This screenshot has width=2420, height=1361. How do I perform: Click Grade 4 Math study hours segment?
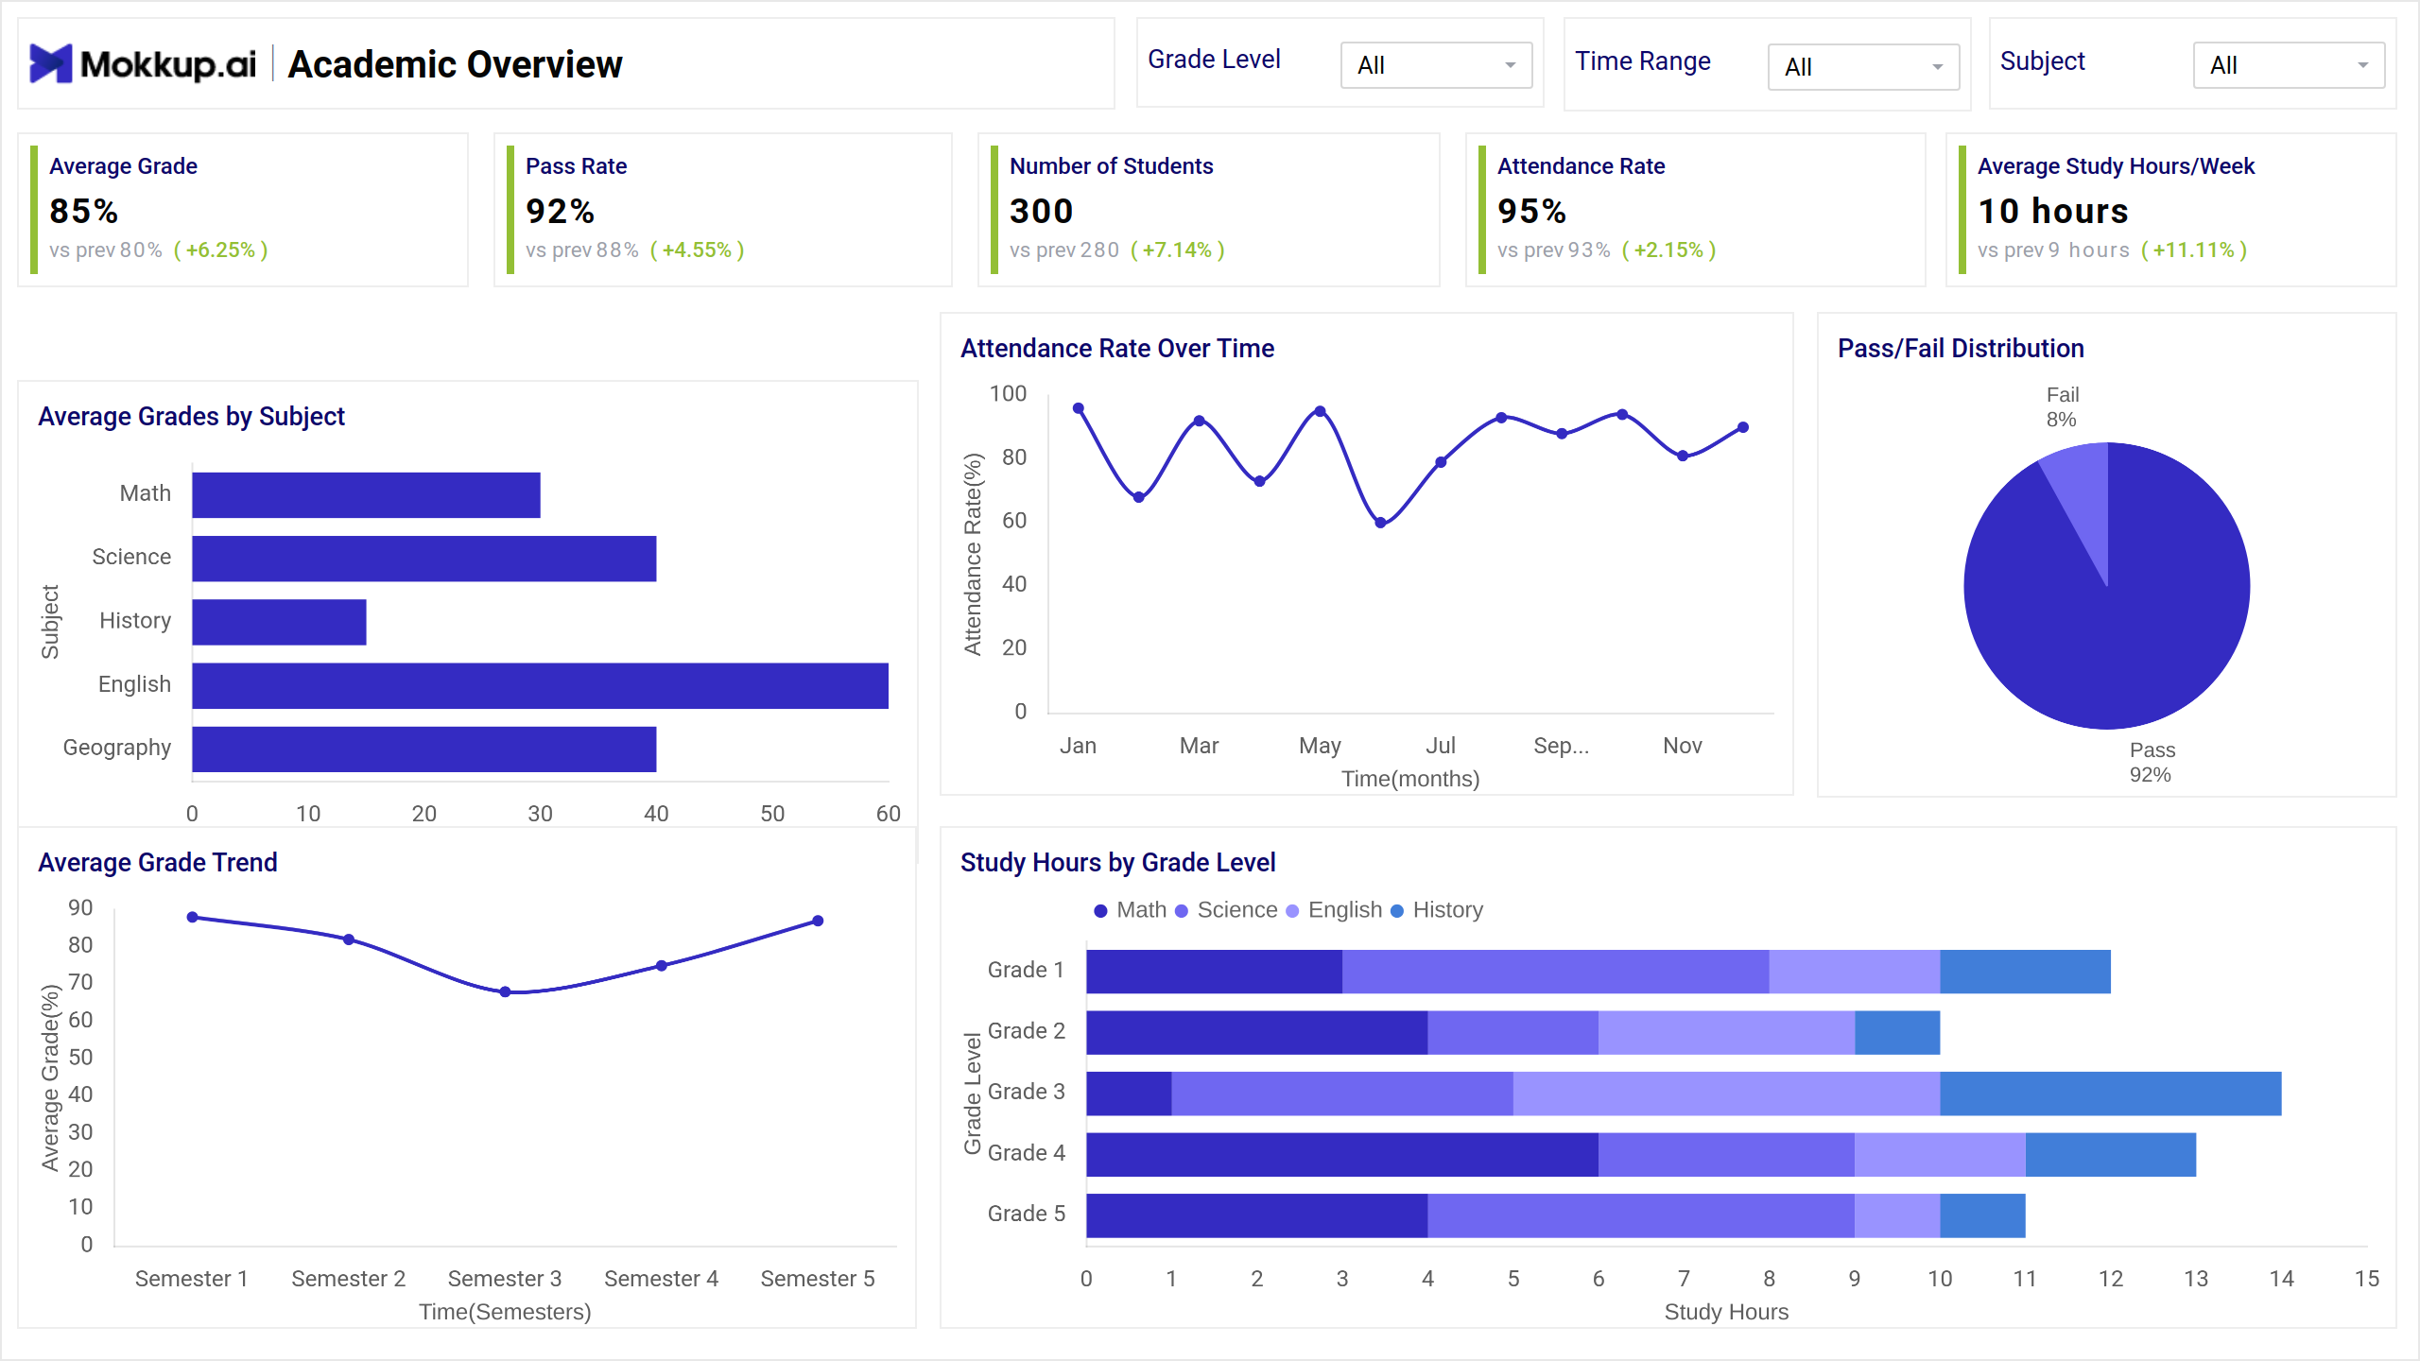[1342, 1154]
